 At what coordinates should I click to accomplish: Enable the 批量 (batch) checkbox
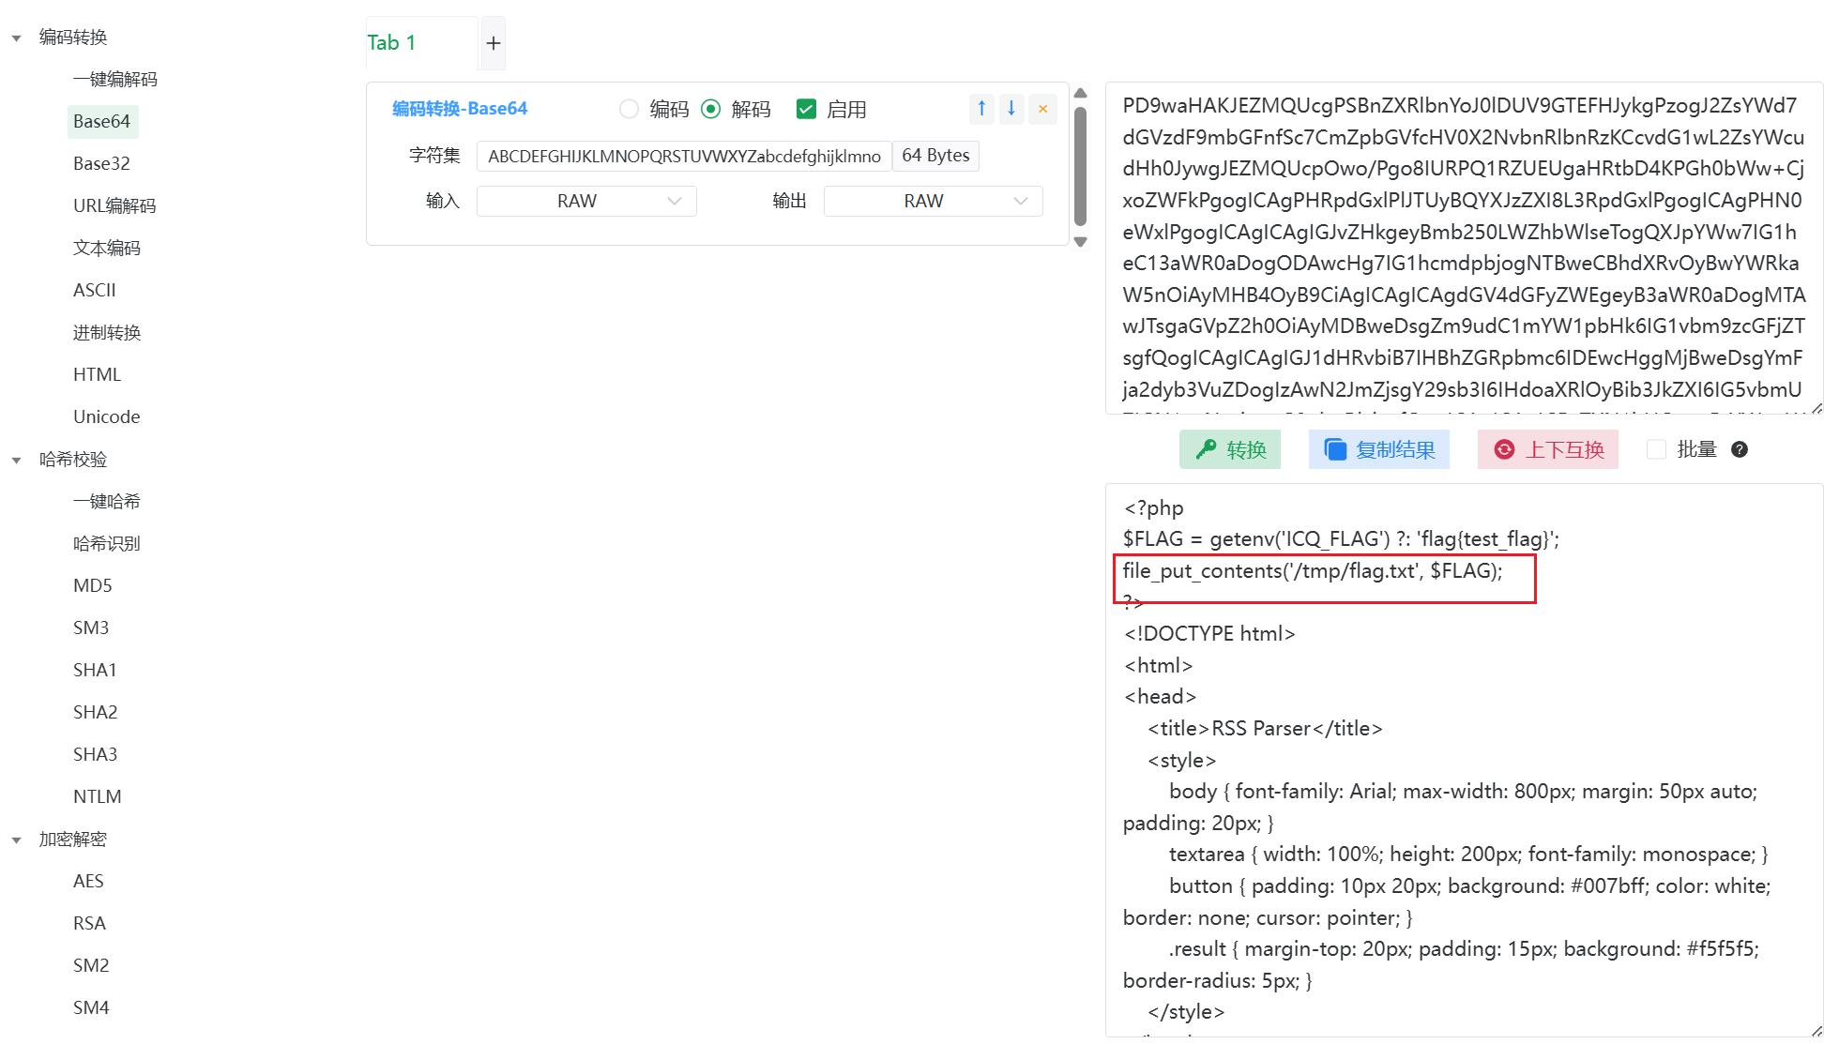[x=1657, y=449]
